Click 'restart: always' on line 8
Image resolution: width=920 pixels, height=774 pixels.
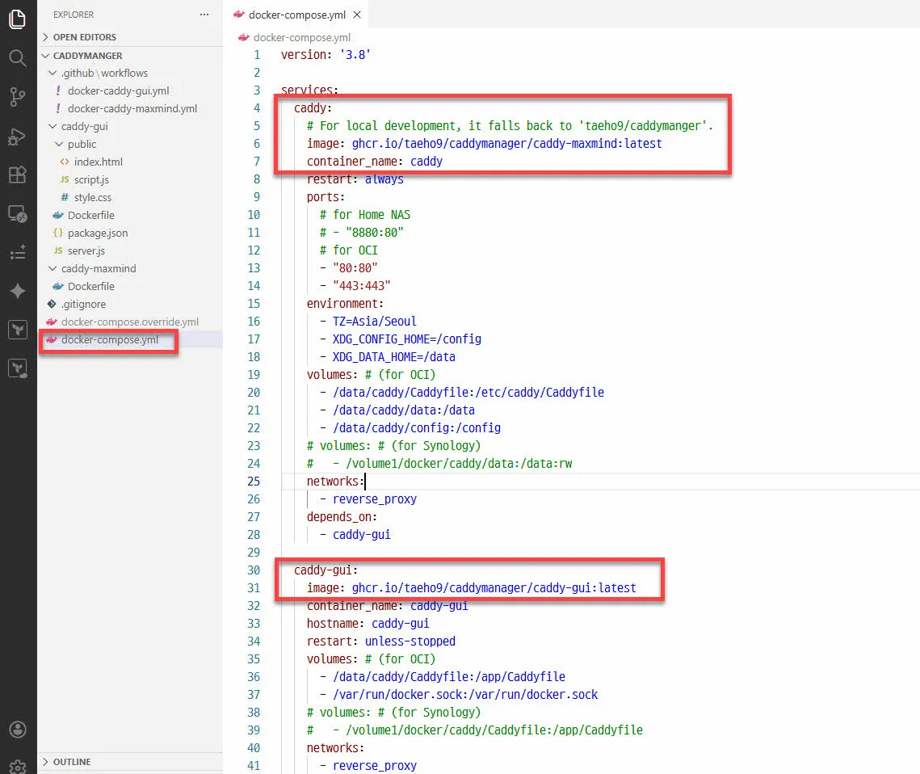coord(355,179)
